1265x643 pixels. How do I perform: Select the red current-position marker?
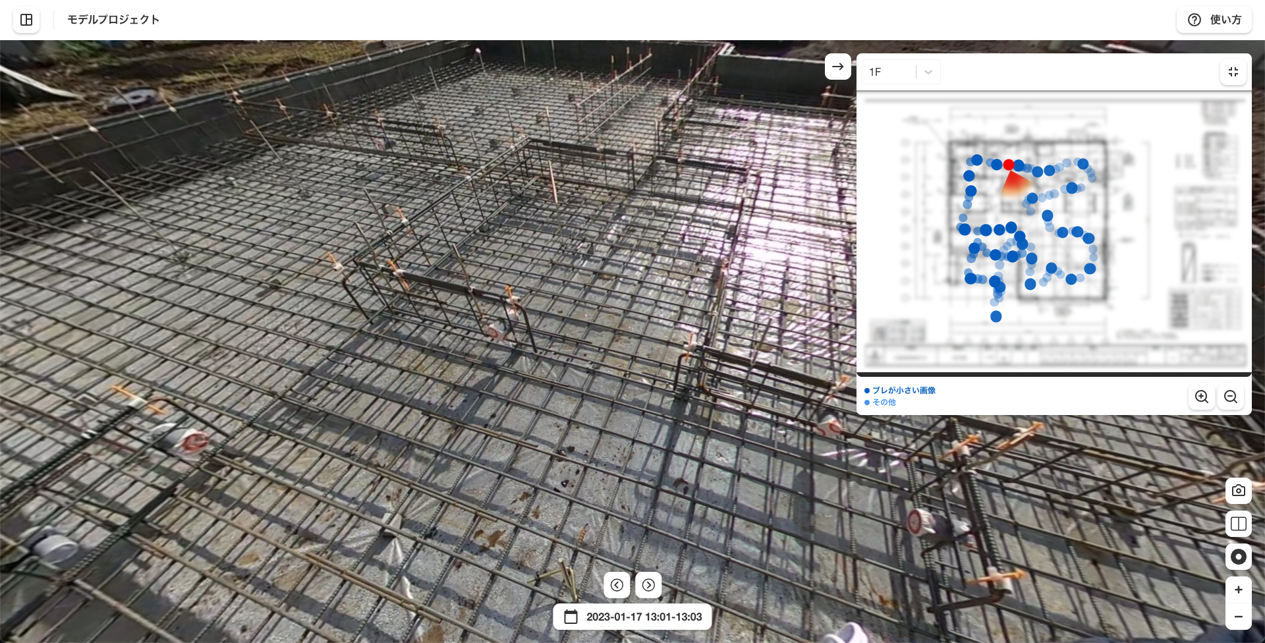(x=1009, y=165)
